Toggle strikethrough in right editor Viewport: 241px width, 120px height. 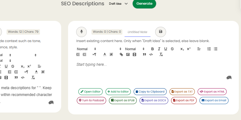(172, 49)
